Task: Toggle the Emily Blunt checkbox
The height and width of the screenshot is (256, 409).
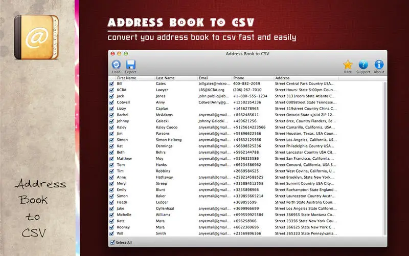Action: (x=111, y=190)
